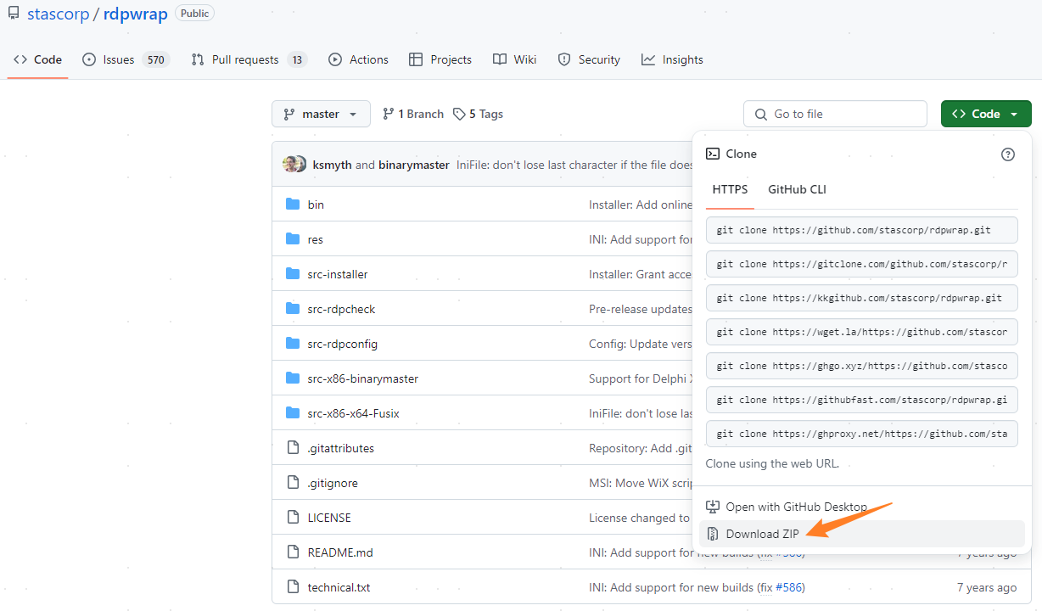1042x611 pixels.
Task: View the Insights tab
Action: tap(672, 59)
